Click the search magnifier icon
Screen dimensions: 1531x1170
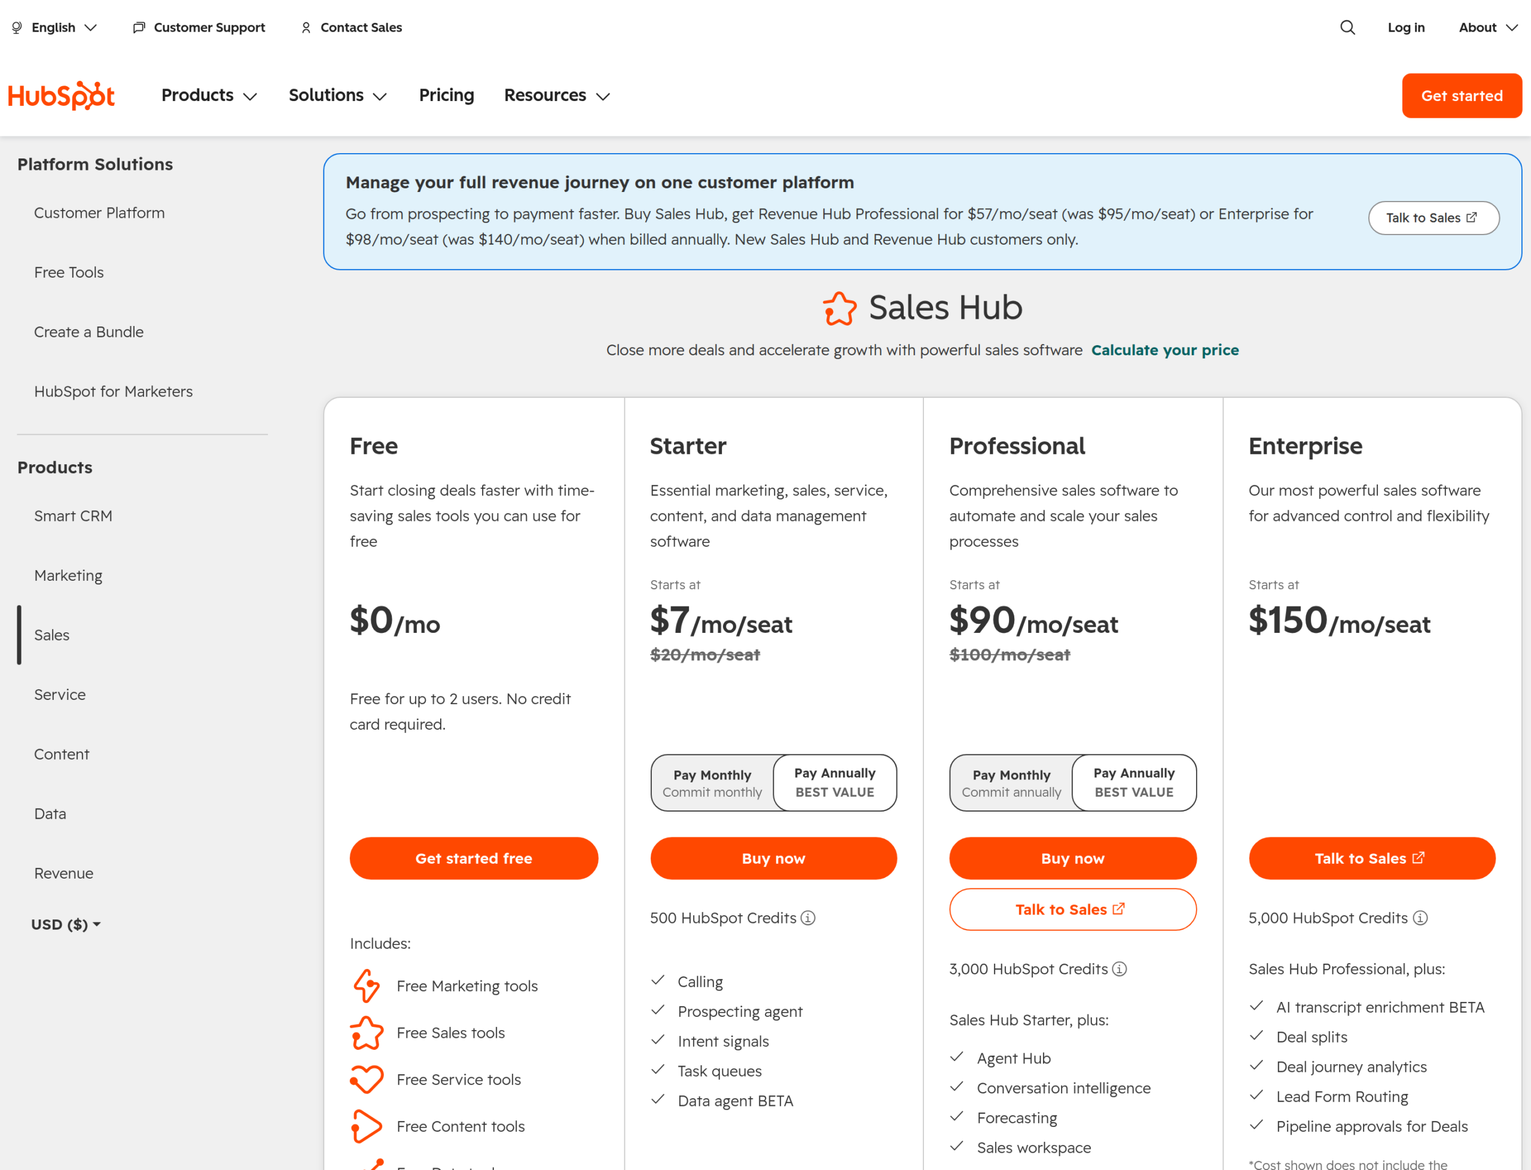click(1347, 27)
